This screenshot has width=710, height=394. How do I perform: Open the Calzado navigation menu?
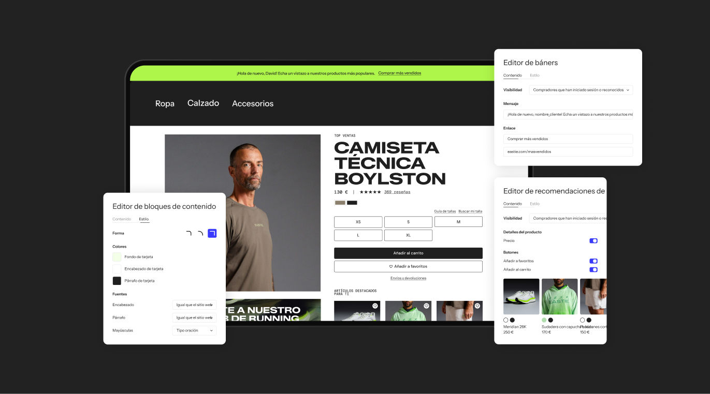[x=203, y=103]
